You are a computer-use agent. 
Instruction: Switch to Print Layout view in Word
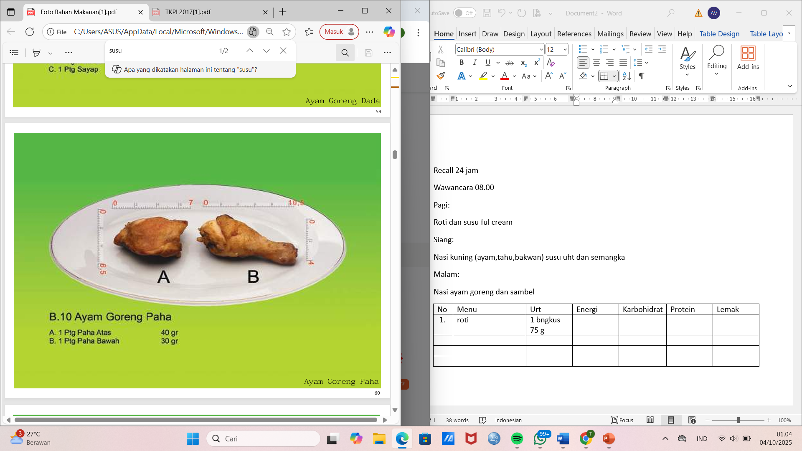point(671,420)
